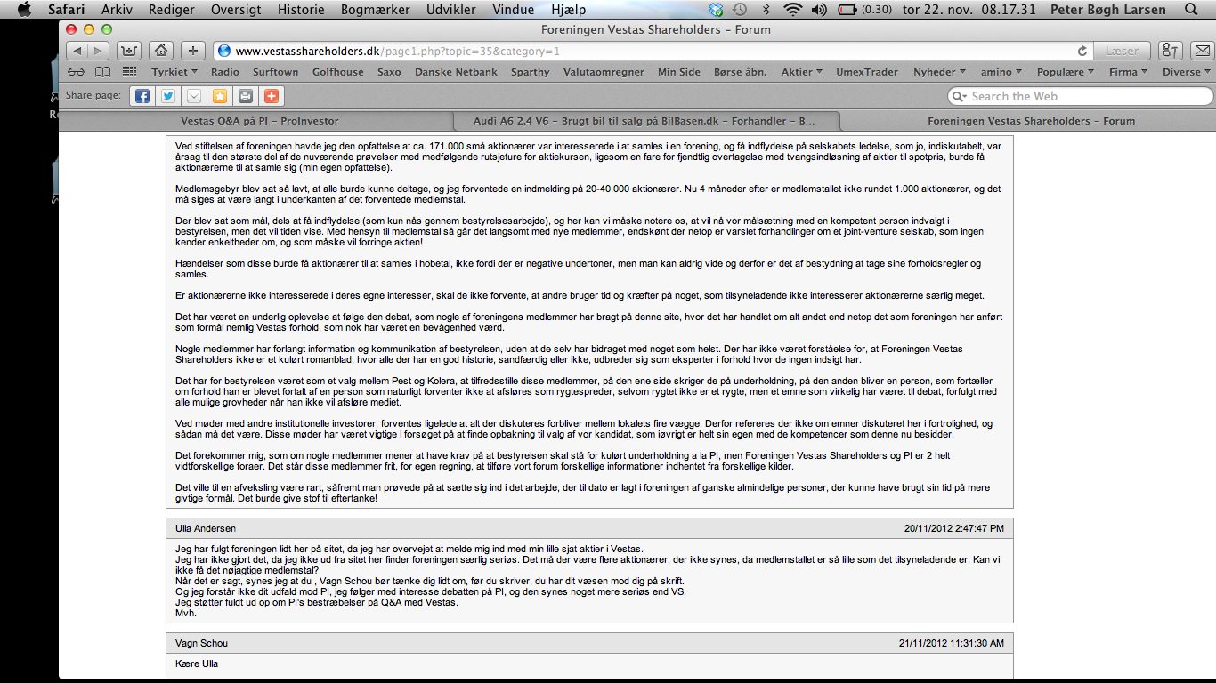Viewport: 1216px width, 683px height.
Task: Open the Rediger menu
Action: 173,10
